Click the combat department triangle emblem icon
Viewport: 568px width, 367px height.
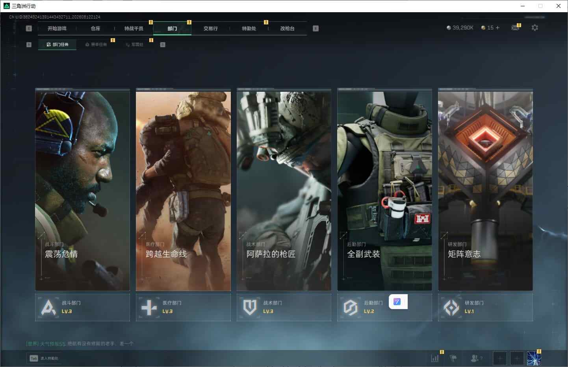click(x=48, y=308)
